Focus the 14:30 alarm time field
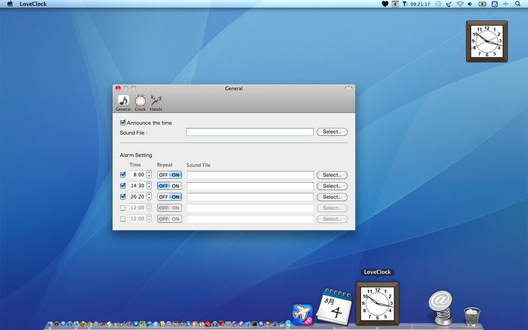528x330 pixels. pyautogui.click(x=138, y=185)
